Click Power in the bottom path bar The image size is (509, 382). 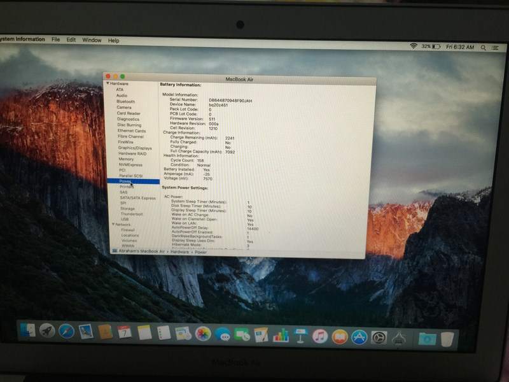pyautogui.click(x=200, y=252)
